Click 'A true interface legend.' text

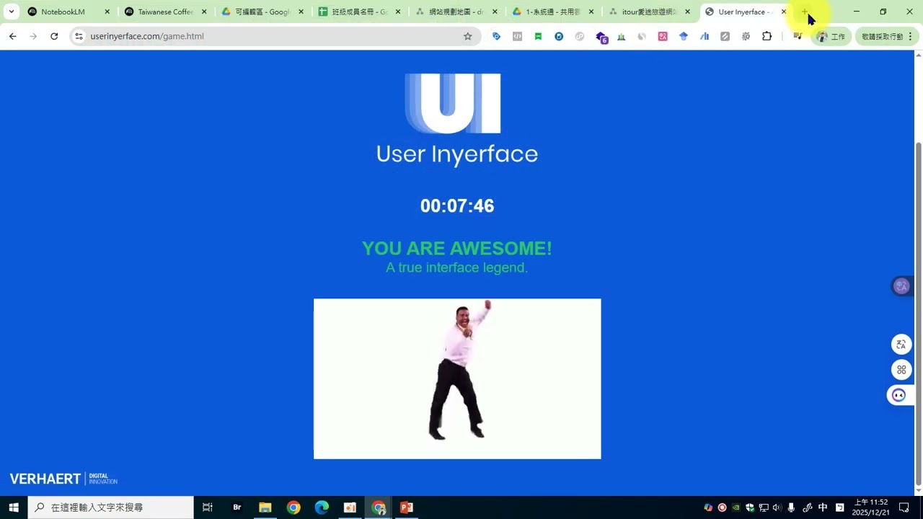coord(457,267)
